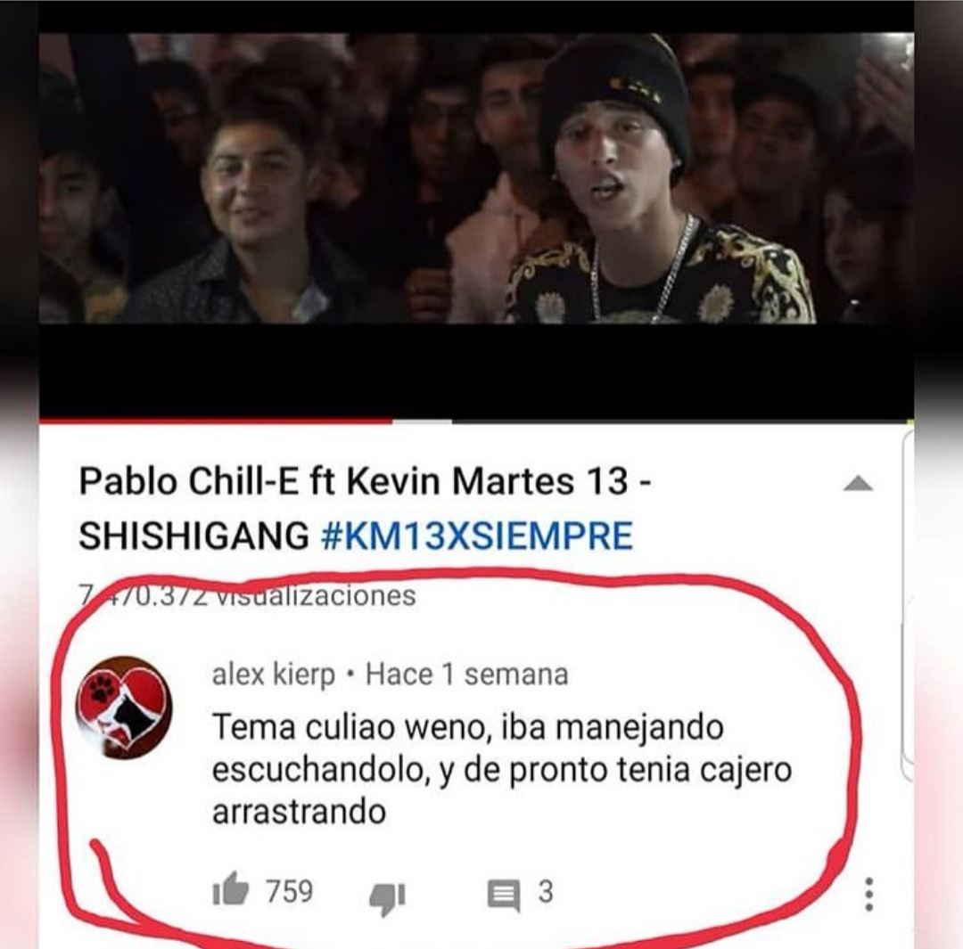Open the username alex kierp
Image resolution: width=963 pixels, height=949 pixels.
pos(274,675)
